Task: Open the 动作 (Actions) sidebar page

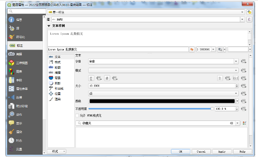Action: coord(25,115)
